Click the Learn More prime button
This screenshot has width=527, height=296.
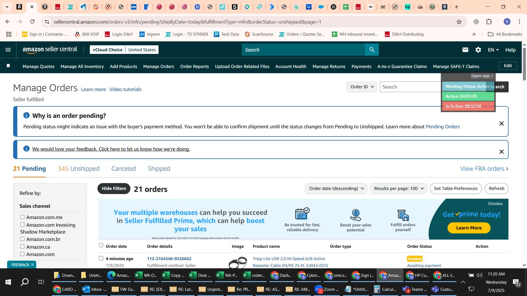[x=469, y=228]
